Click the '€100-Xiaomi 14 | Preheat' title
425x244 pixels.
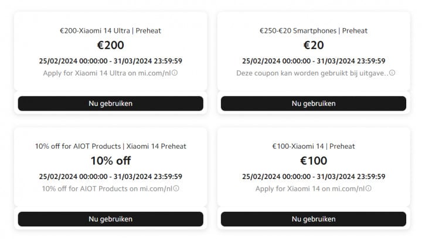click(x=314, y=146)
